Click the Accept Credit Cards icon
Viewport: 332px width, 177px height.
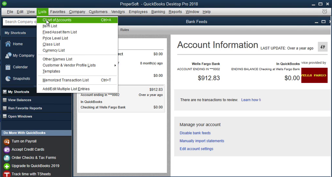(x=7, y=150)
